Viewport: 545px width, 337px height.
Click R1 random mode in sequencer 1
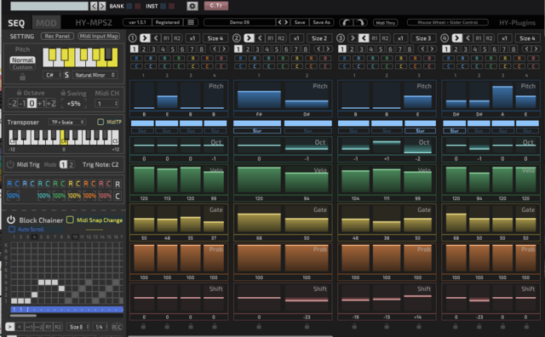(166, 38)
